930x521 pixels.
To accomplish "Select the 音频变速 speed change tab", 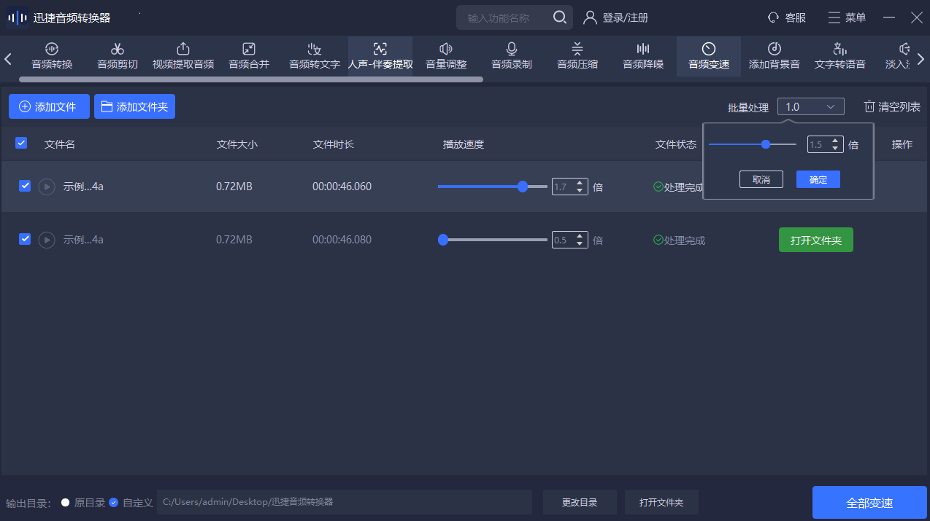I will tap(709, 56).
